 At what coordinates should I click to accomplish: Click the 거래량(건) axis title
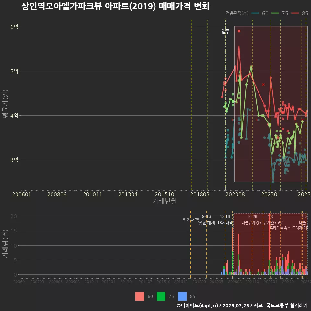point(6,244)
